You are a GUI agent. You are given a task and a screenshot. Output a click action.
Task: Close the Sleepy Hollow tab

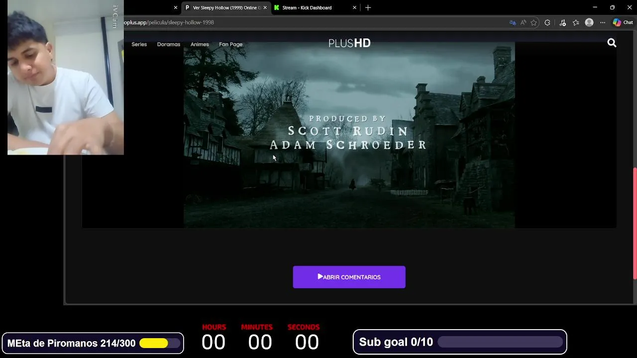coord(265,7)
